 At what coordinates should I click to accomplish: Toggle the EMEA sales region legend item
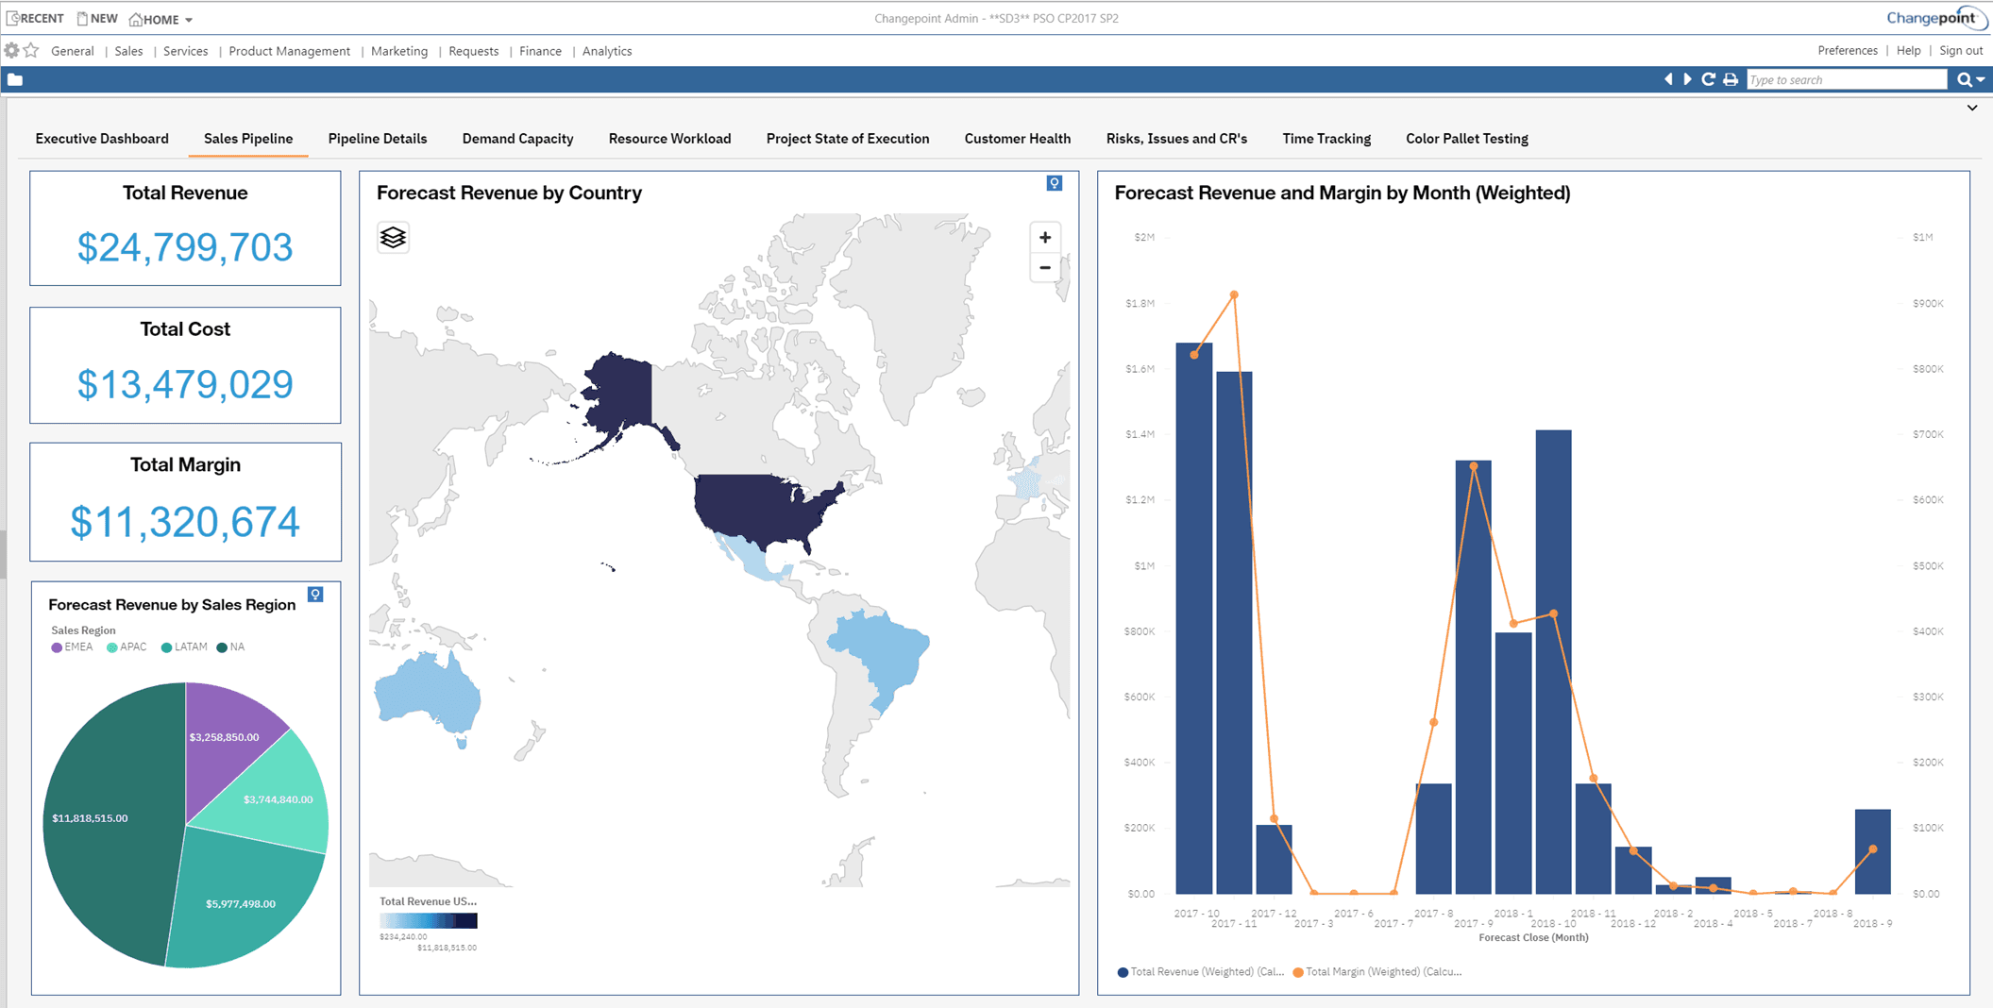coord(72,647)
